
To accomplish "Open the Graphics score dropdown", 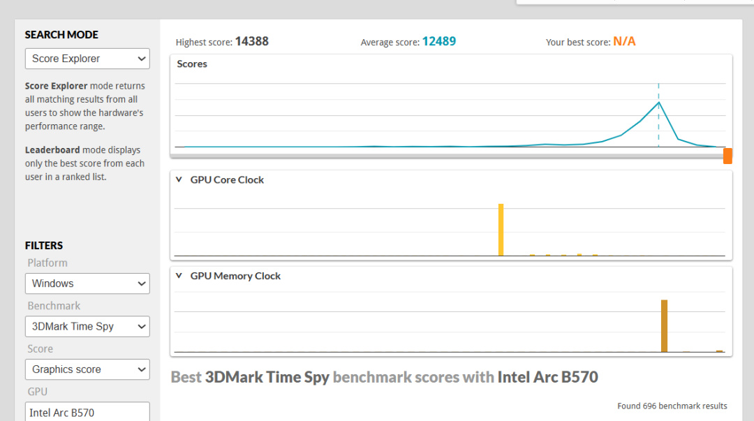I will 87,369.
